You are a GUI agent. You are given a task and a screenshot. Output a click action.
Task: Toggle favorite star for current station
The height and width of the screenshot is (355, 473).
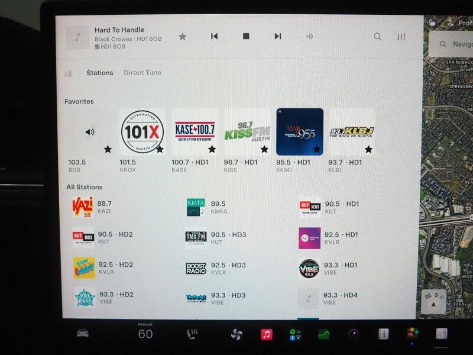pyautogui.click(x=183, y=37)
